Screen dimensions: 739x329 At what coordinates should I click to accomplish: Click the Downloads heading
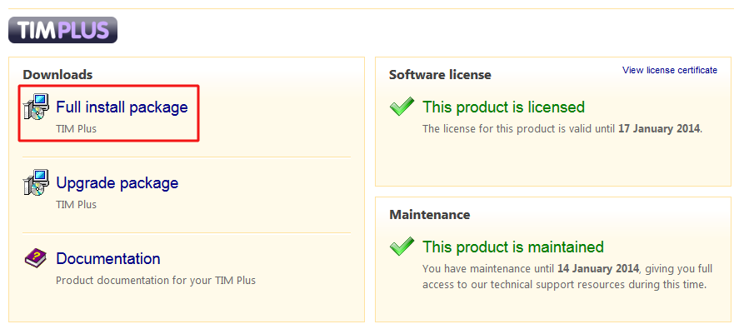tap(57, 74)
